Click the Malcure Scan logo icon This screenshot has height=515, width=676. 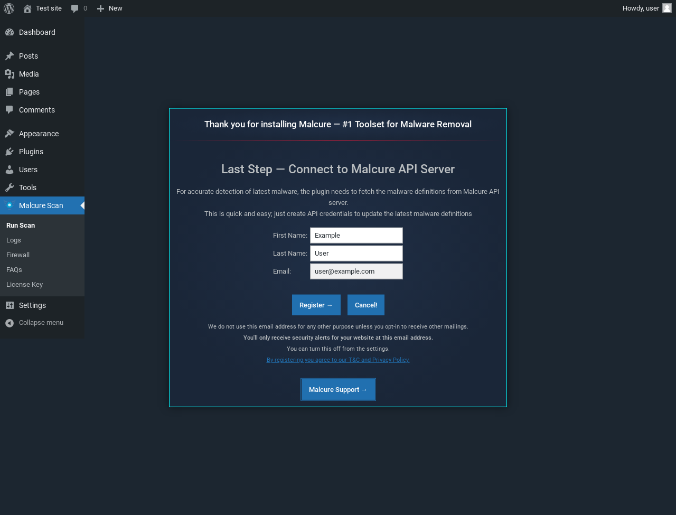10,205
